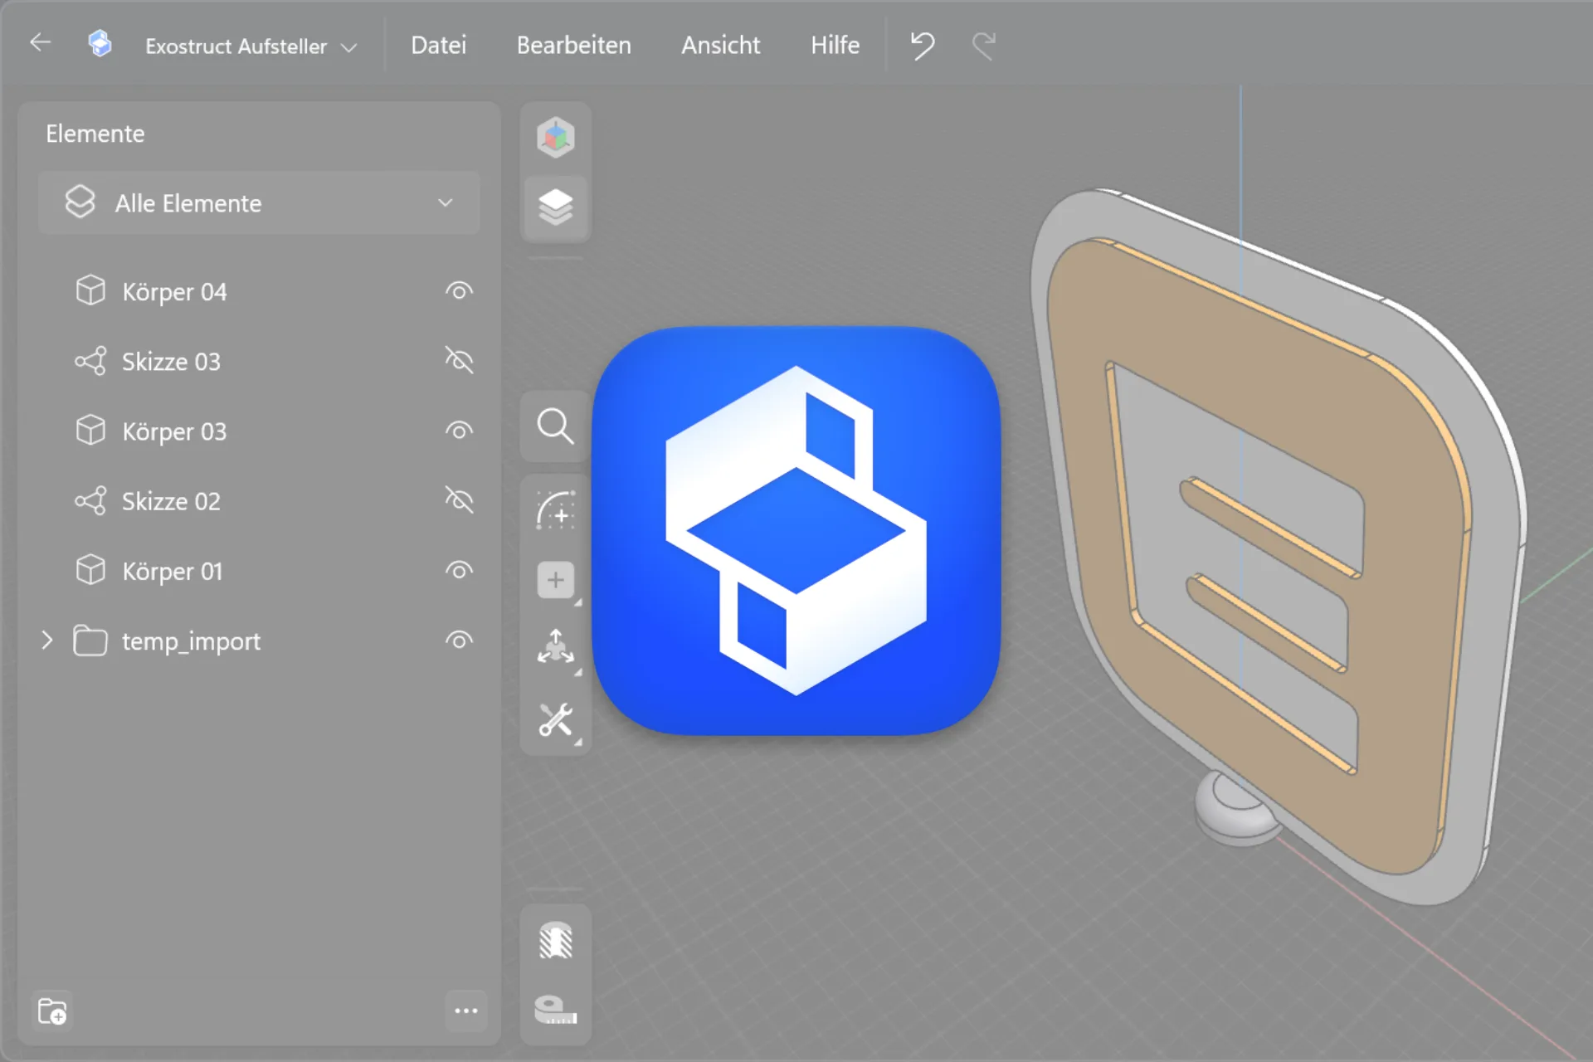
Task: Hide Körper 04 with its eye icon
Action: [459, 291]
